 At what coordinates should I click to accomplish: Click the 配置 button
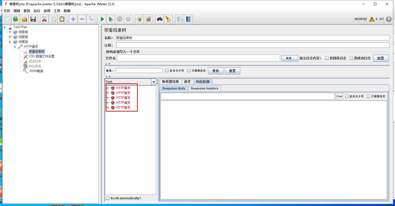(x=381, y=58)
